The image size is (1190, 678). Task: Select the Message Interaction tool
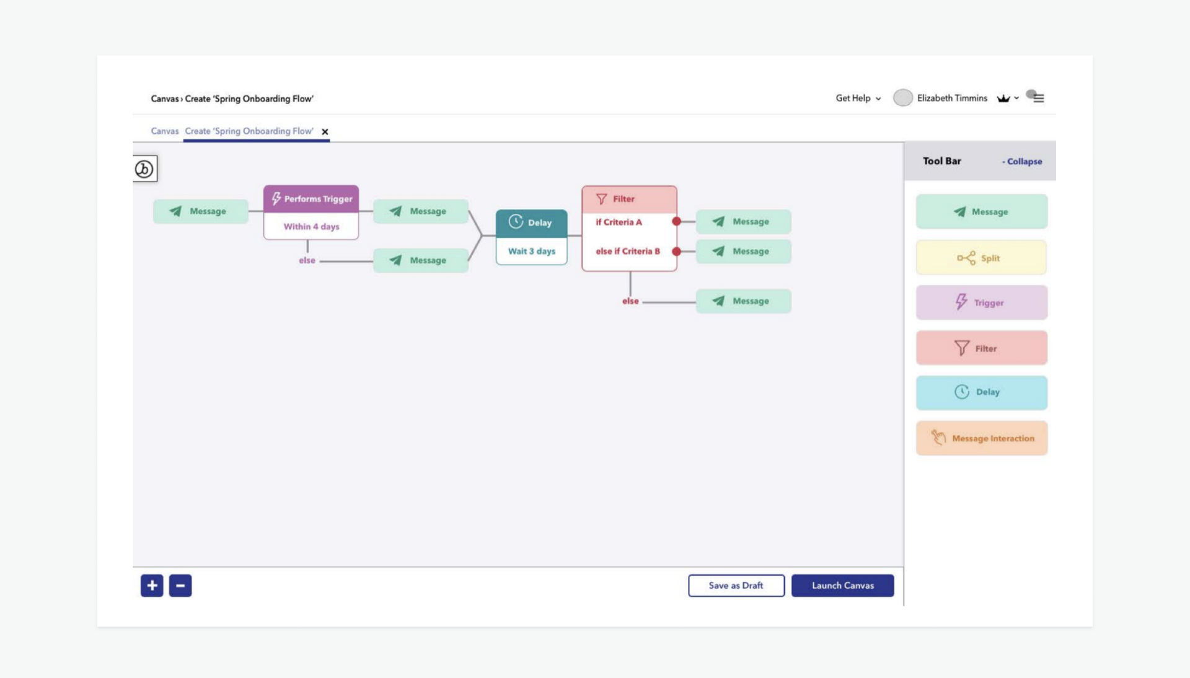coord(981,438)
